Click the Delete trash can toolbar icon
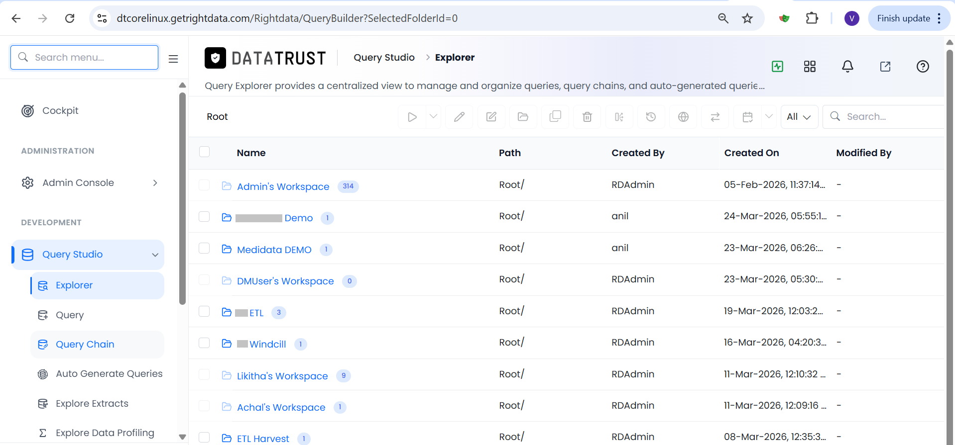This screenshot has width=955, height=445. tap(587, 117)
